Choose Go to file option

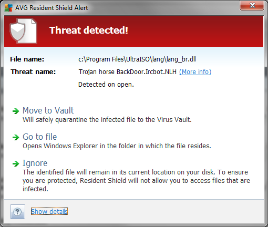[40, 137]
